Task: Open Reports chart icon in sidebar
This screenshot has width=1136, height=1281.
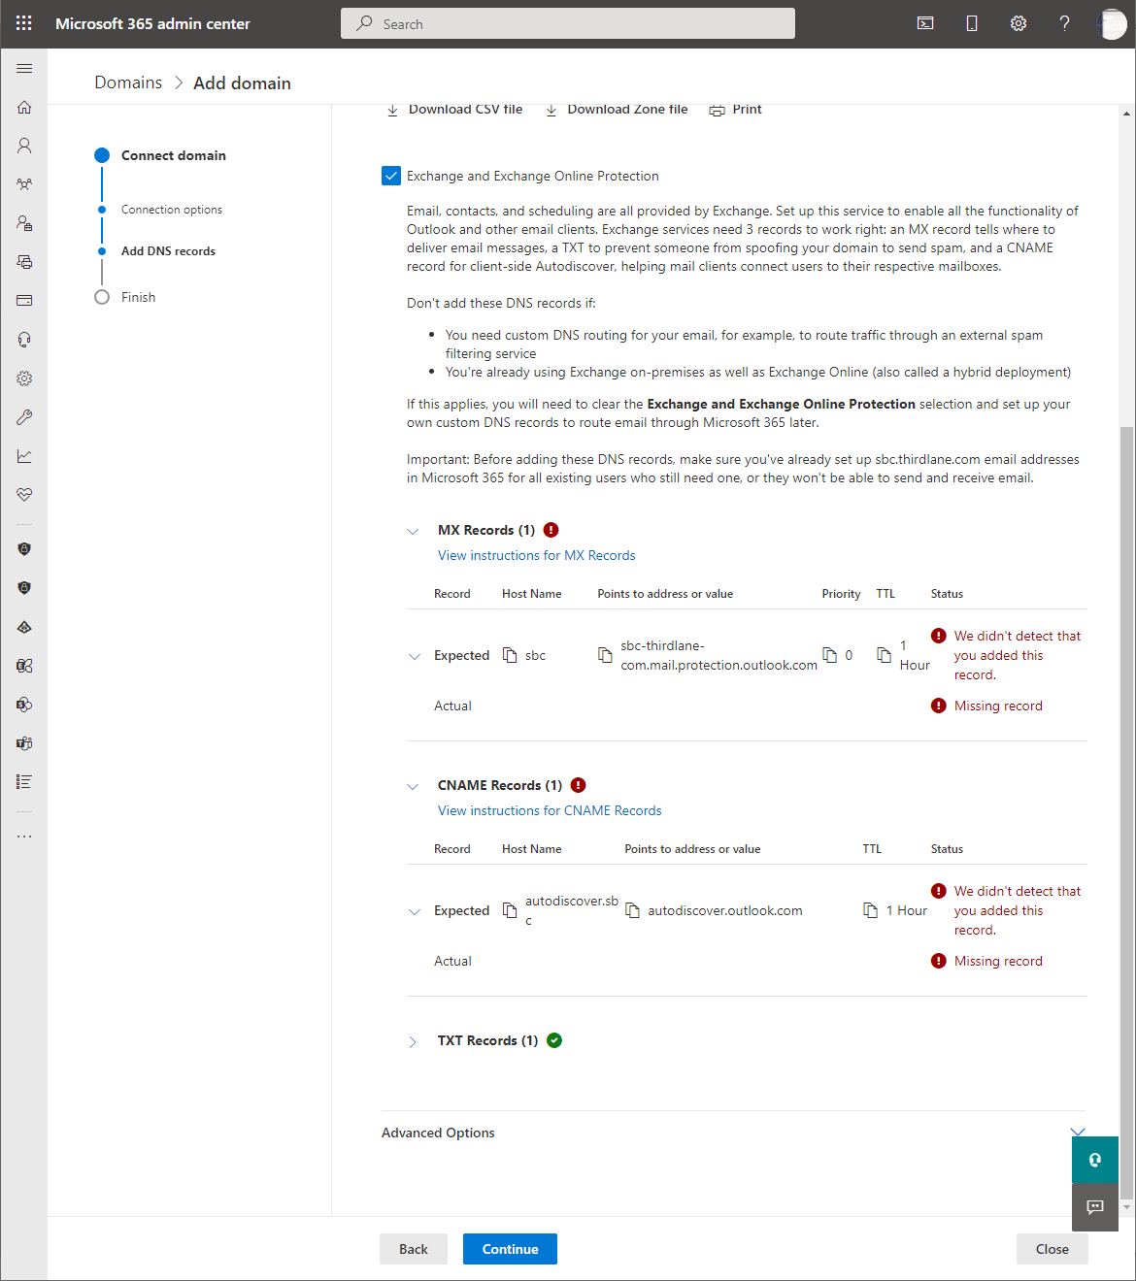Action: 24,456
